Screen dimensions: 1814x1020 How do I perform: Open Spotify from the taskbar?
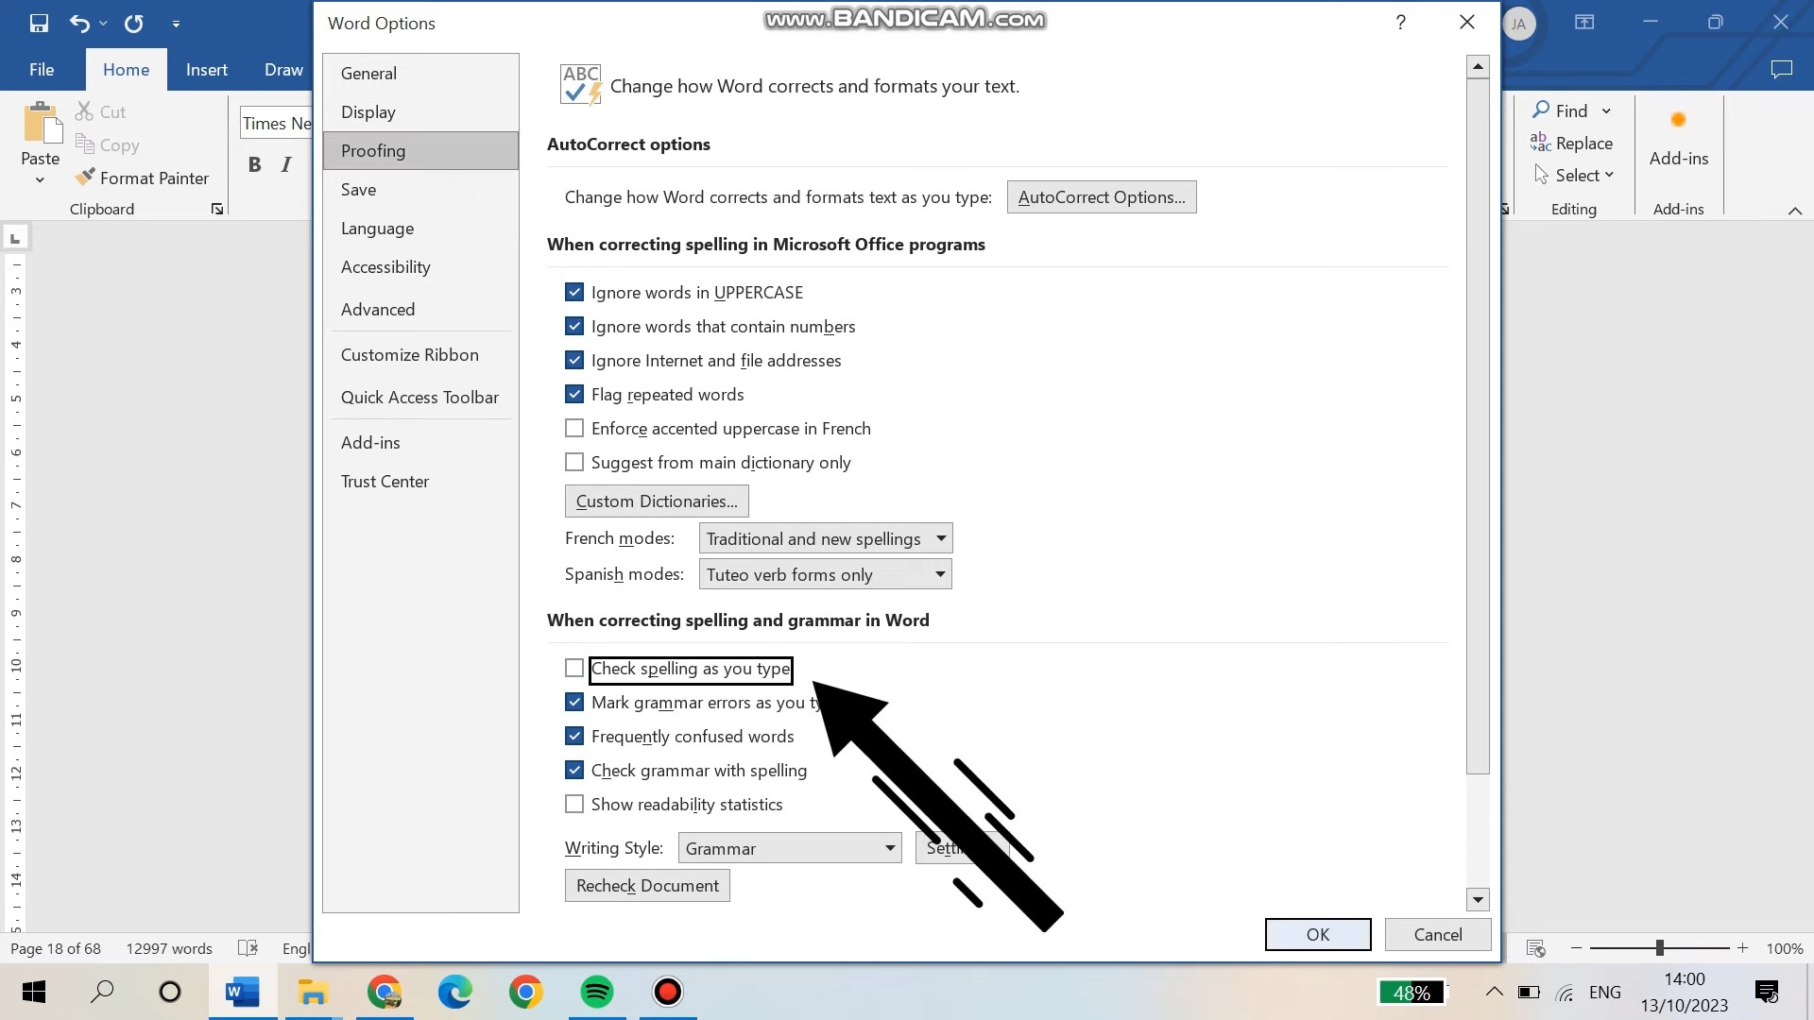597,992
